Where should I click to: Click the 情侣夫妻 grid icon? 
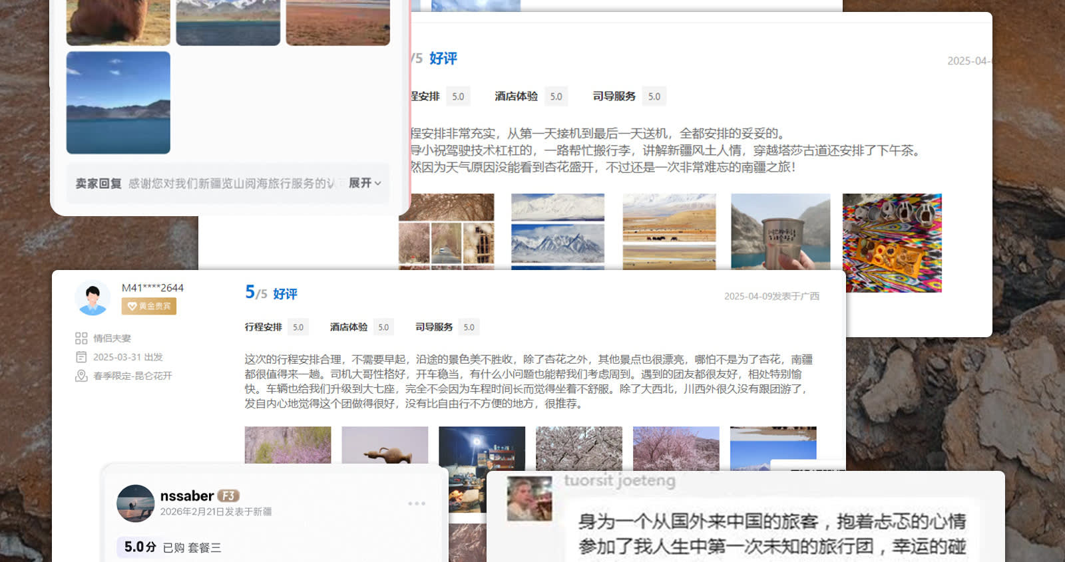[x=81, y=339]
